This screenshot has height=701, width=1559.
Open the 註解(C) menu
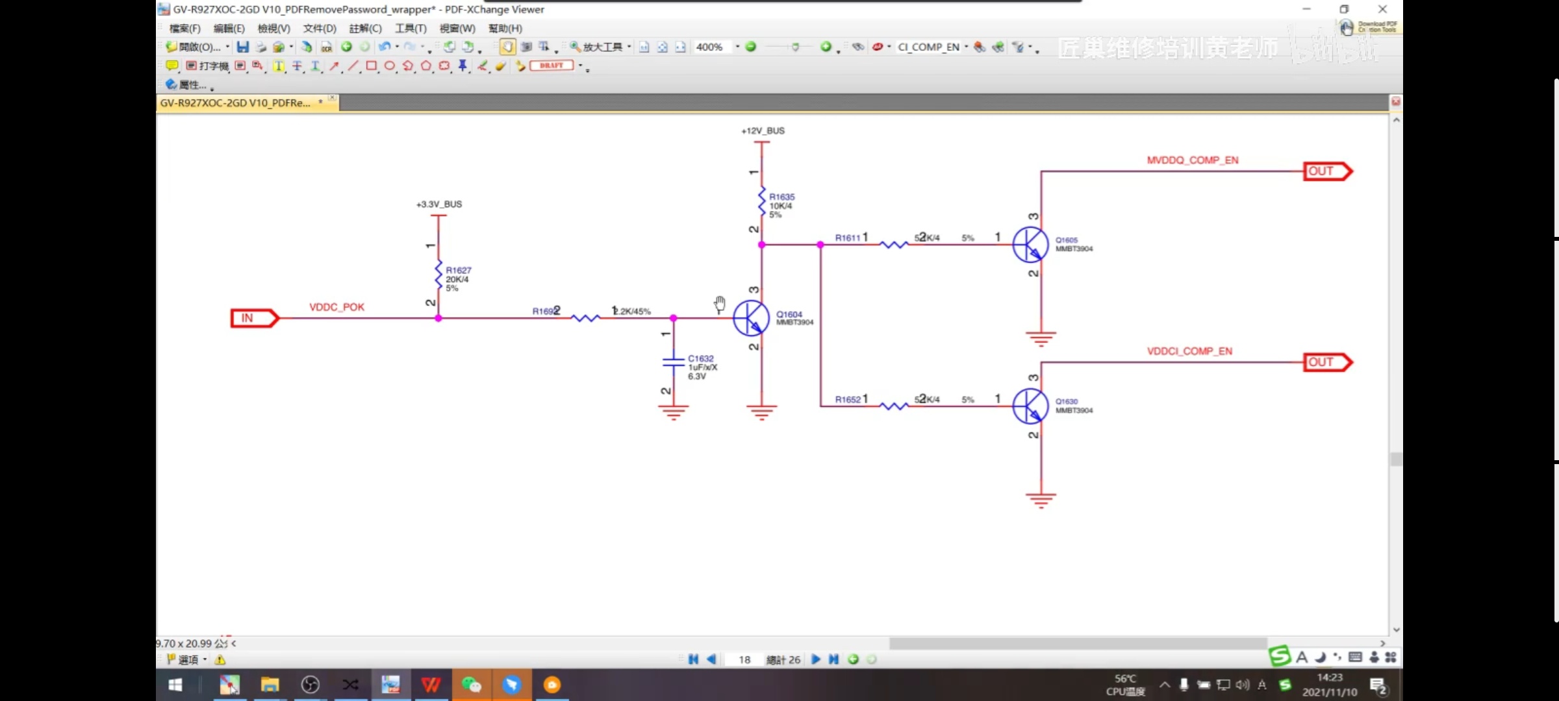click(x=365, y=29)
